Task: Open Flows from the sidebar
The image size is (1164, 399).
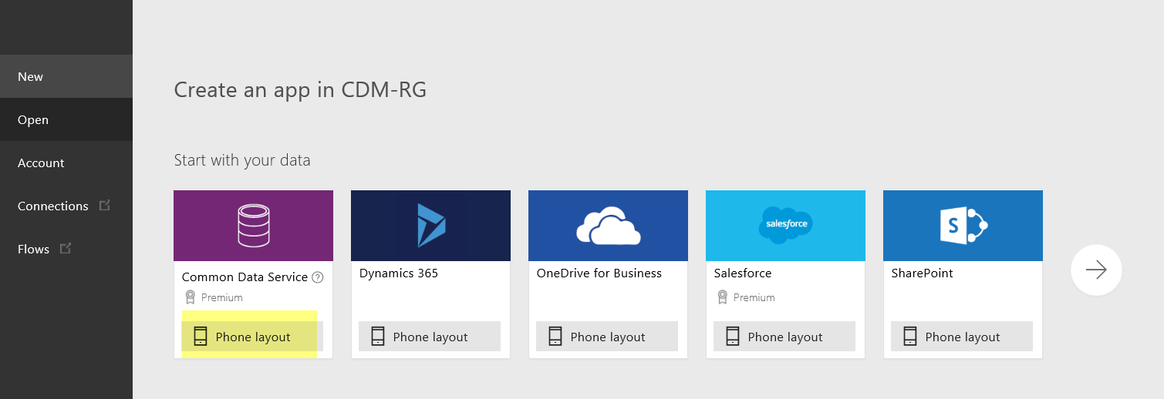Action: click(x=33, y=249)
